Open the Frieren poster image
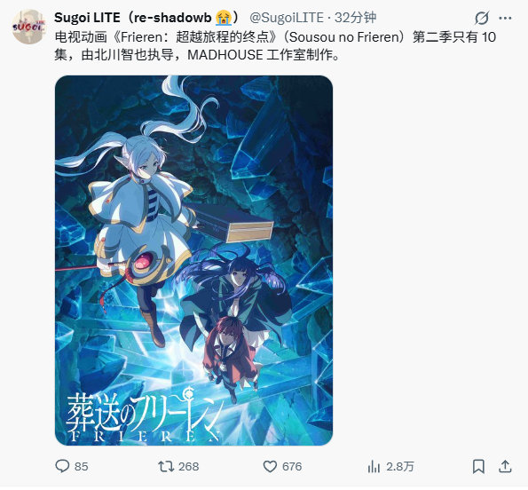Viewport: 528px width, 490px height. coord(194,260)
